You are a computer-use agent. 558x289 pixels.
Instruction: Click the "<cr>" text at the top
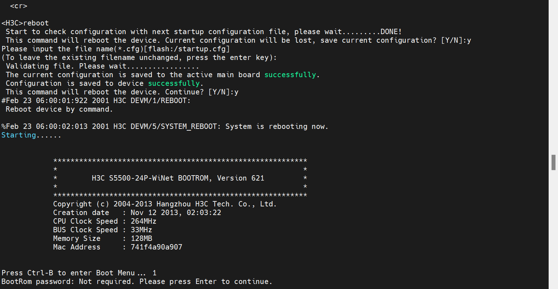(x=19, y=6)
